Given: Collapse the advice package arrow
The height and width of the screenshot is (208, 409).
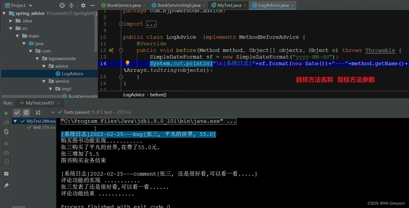Looking at the screenshot, I should [x=44, y=66].
